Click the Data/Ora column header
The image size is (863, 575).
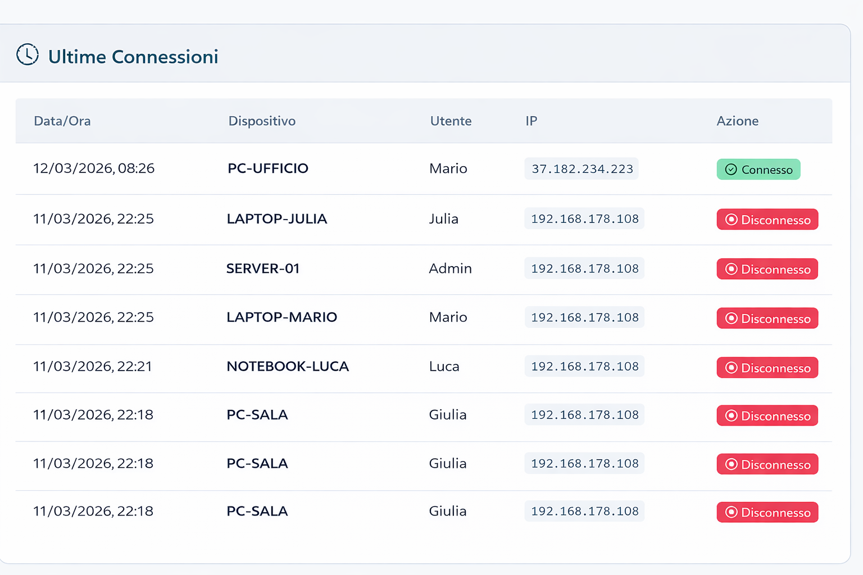(x=62, y=121)
